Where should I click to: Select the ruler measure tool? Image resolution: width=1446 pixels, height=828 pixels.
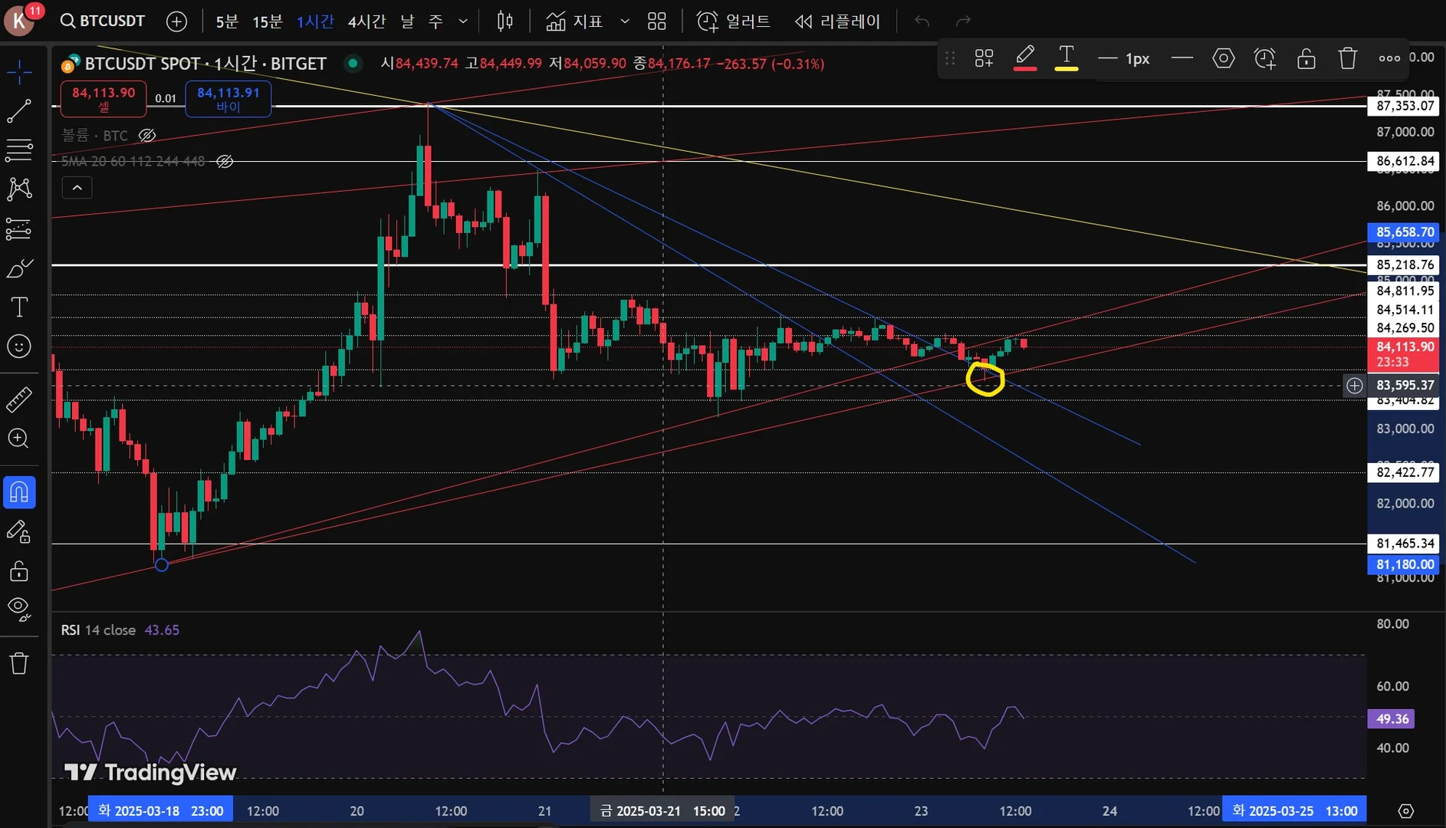click(19, 399)
